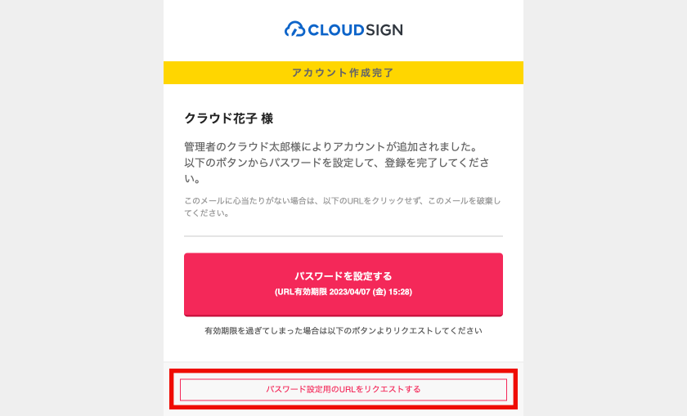Click the 有効期限を過ぎてしまった場合 instruction text
This screenshot has height=416, width=687.
(343, 331)
